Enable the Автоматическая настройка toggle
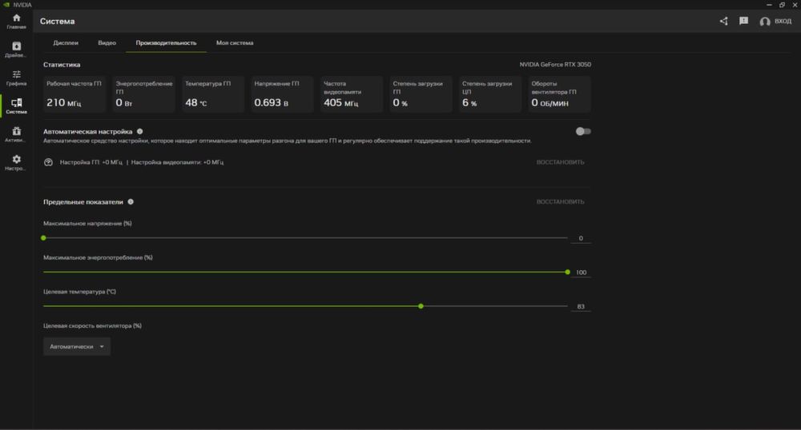This screenshot has width=801, height=430. (x=583, y=131)
